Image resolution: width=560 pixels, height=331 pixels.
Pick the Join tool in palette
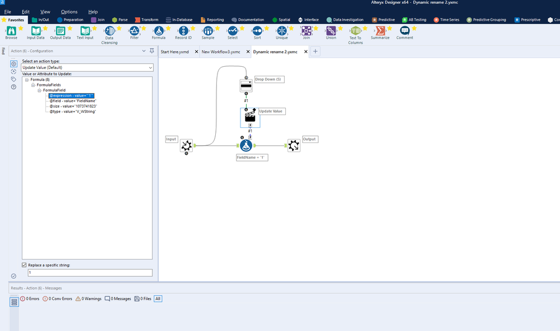coord(307,31)
